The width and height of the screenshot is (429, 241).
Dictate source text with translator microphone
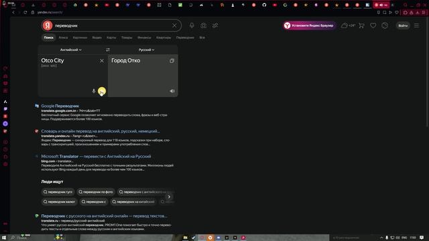tap(94, 91)
